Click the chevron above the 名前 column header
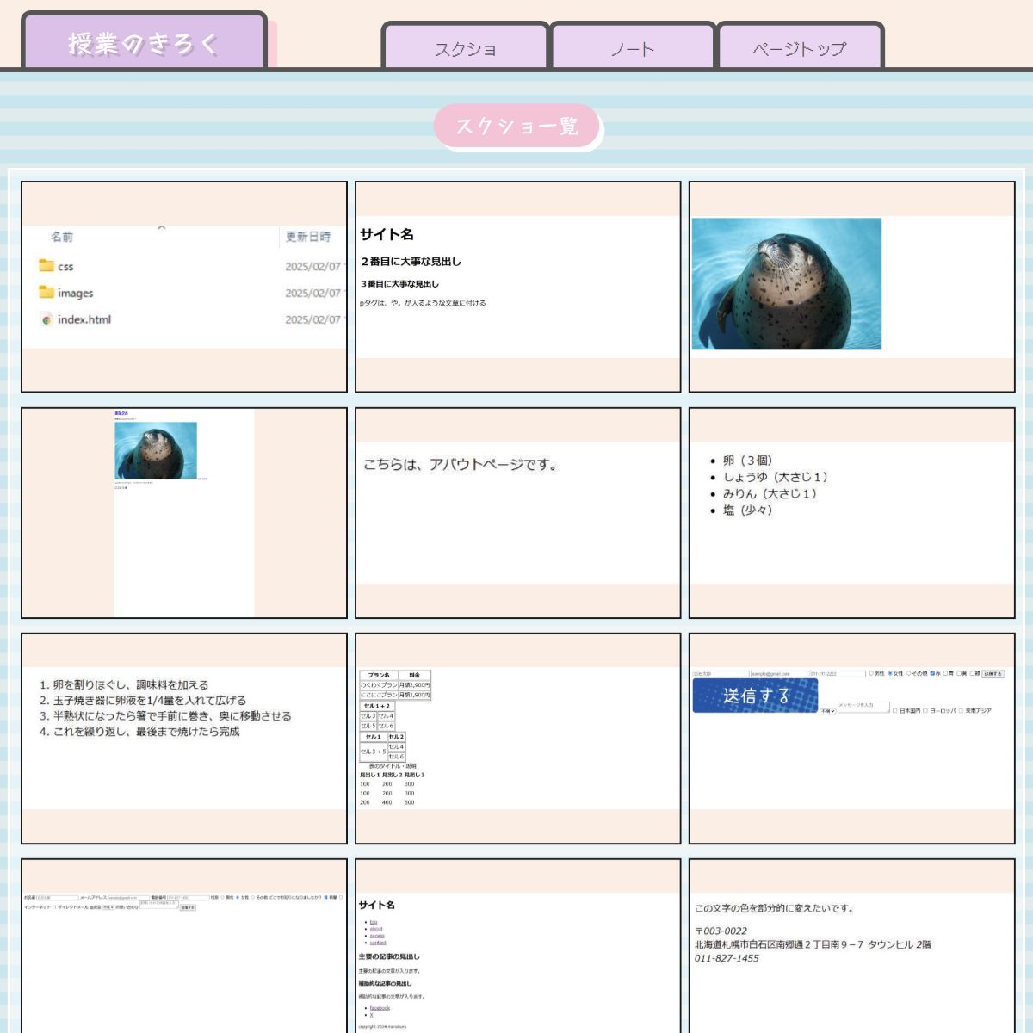This screenshot has height=1033, width=1033. coord(161,228)
